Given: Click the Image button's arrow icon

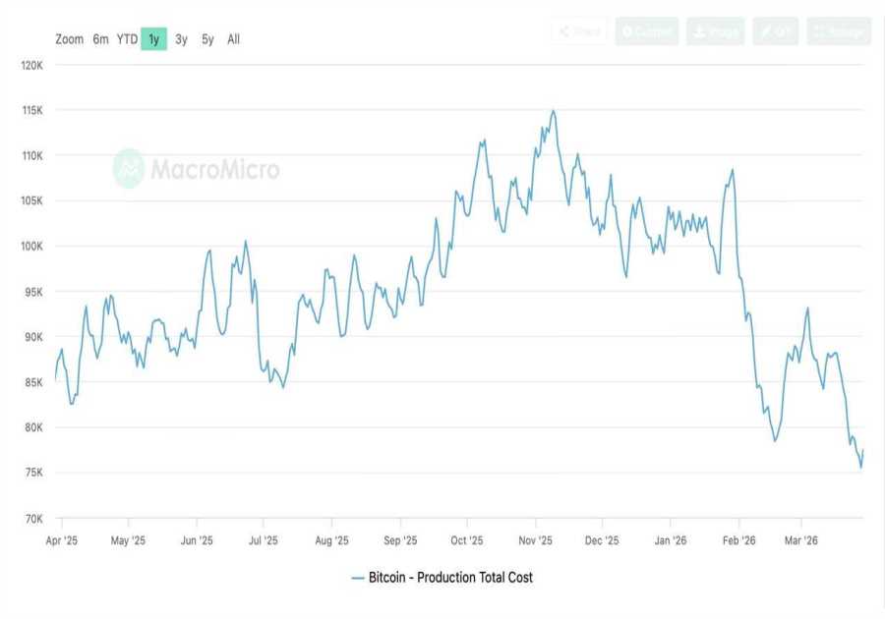Looking at the screenshot, I should click(x=698, y=30).
